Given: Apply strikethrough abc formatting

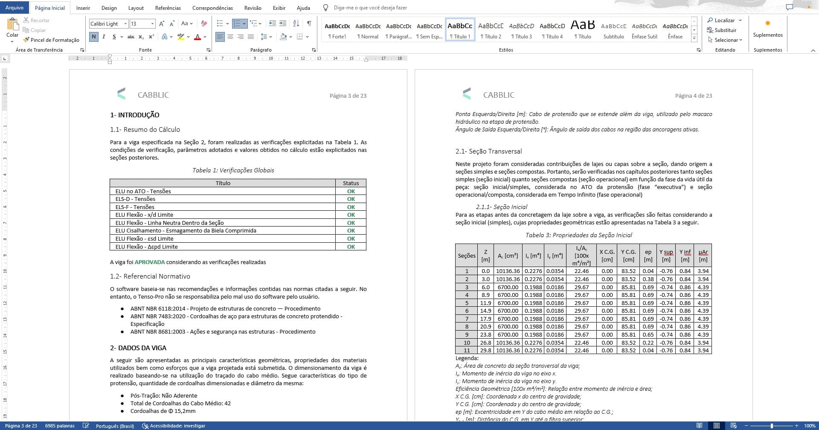Looking at the screenshot, I should click(131, 37).
